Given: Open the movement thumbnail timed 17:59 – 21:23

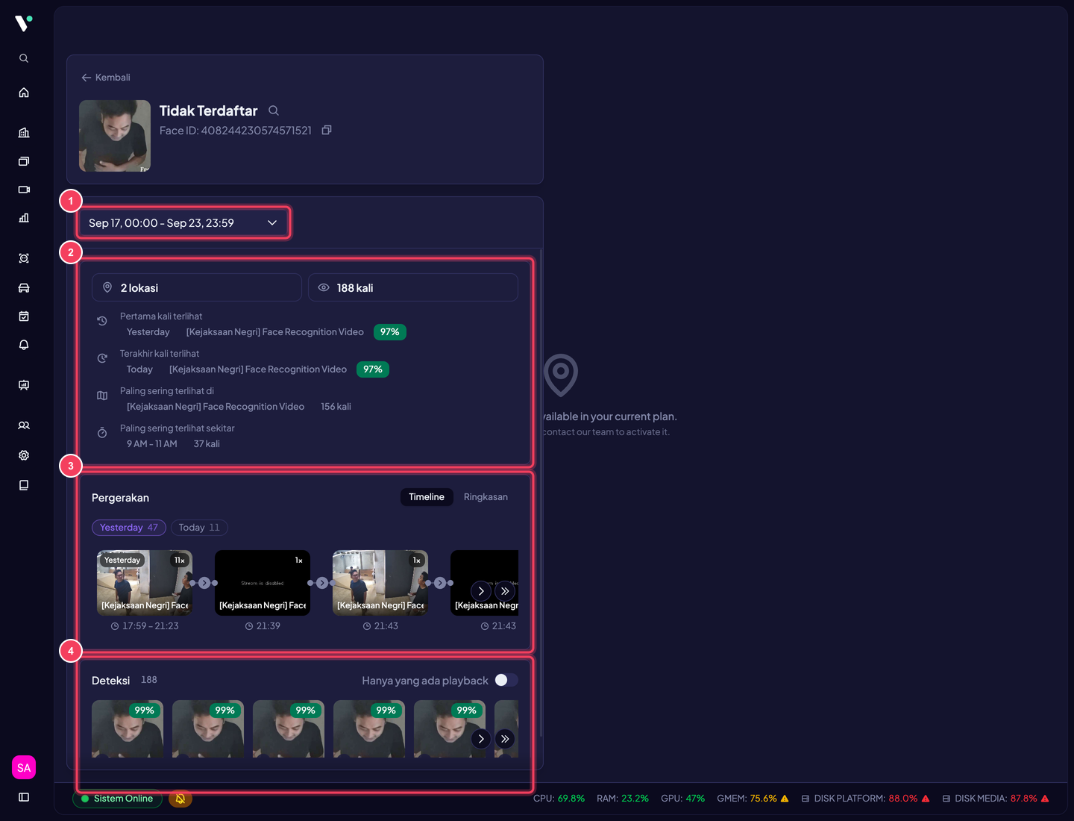Looking at the screenshot, I should tap(145, 583).
